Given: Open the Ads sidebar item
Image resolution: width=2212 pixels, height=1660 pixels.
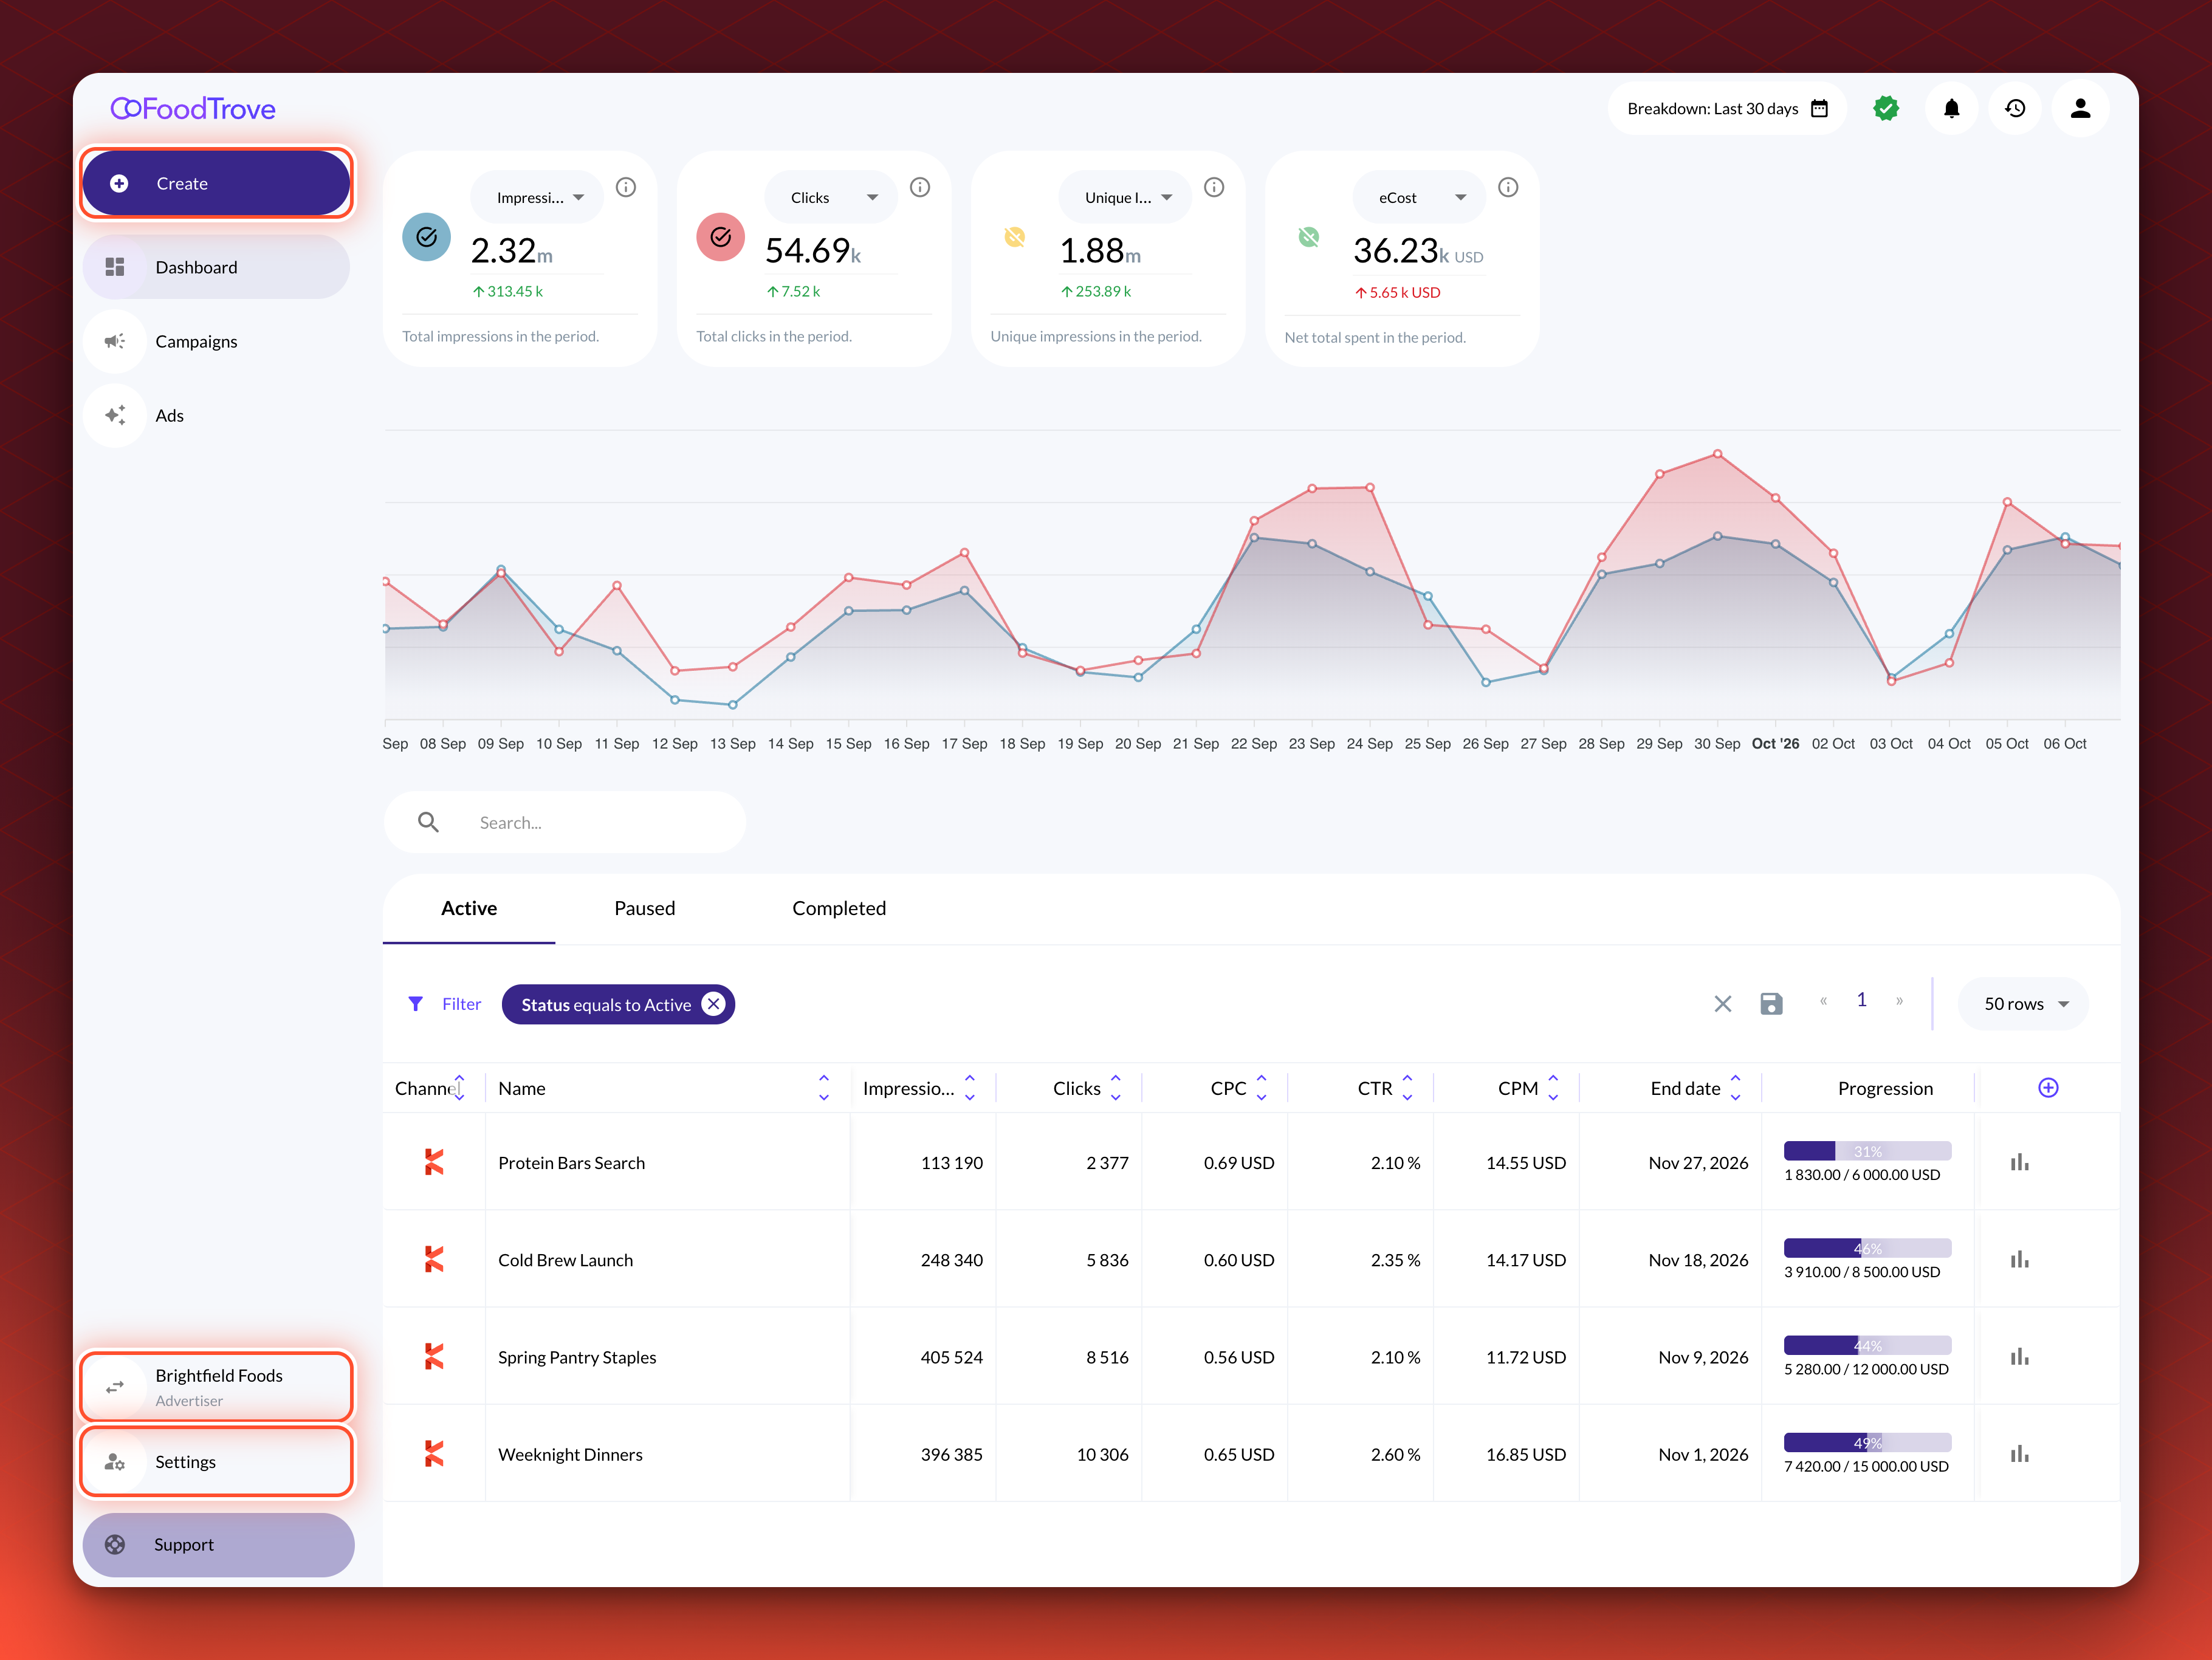Looking at the screenshot, I should tap(216, 415).
